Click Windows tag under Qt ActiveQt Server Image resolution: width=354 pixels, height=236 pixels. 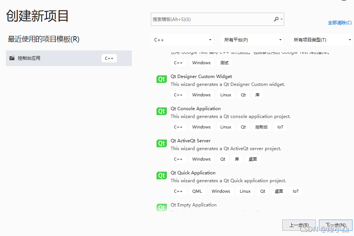[x=201, y=159]
